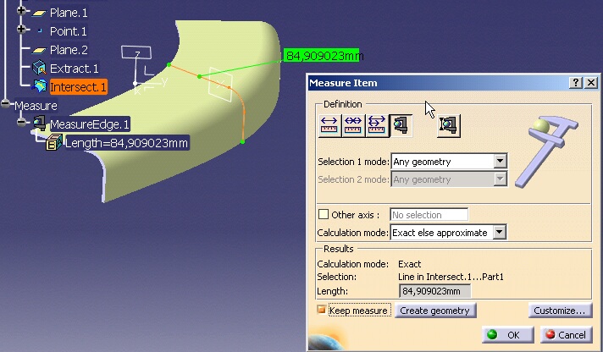
Task: Select the Length parameter in tree
Action: pyautogui.click(x=126, y=143)
